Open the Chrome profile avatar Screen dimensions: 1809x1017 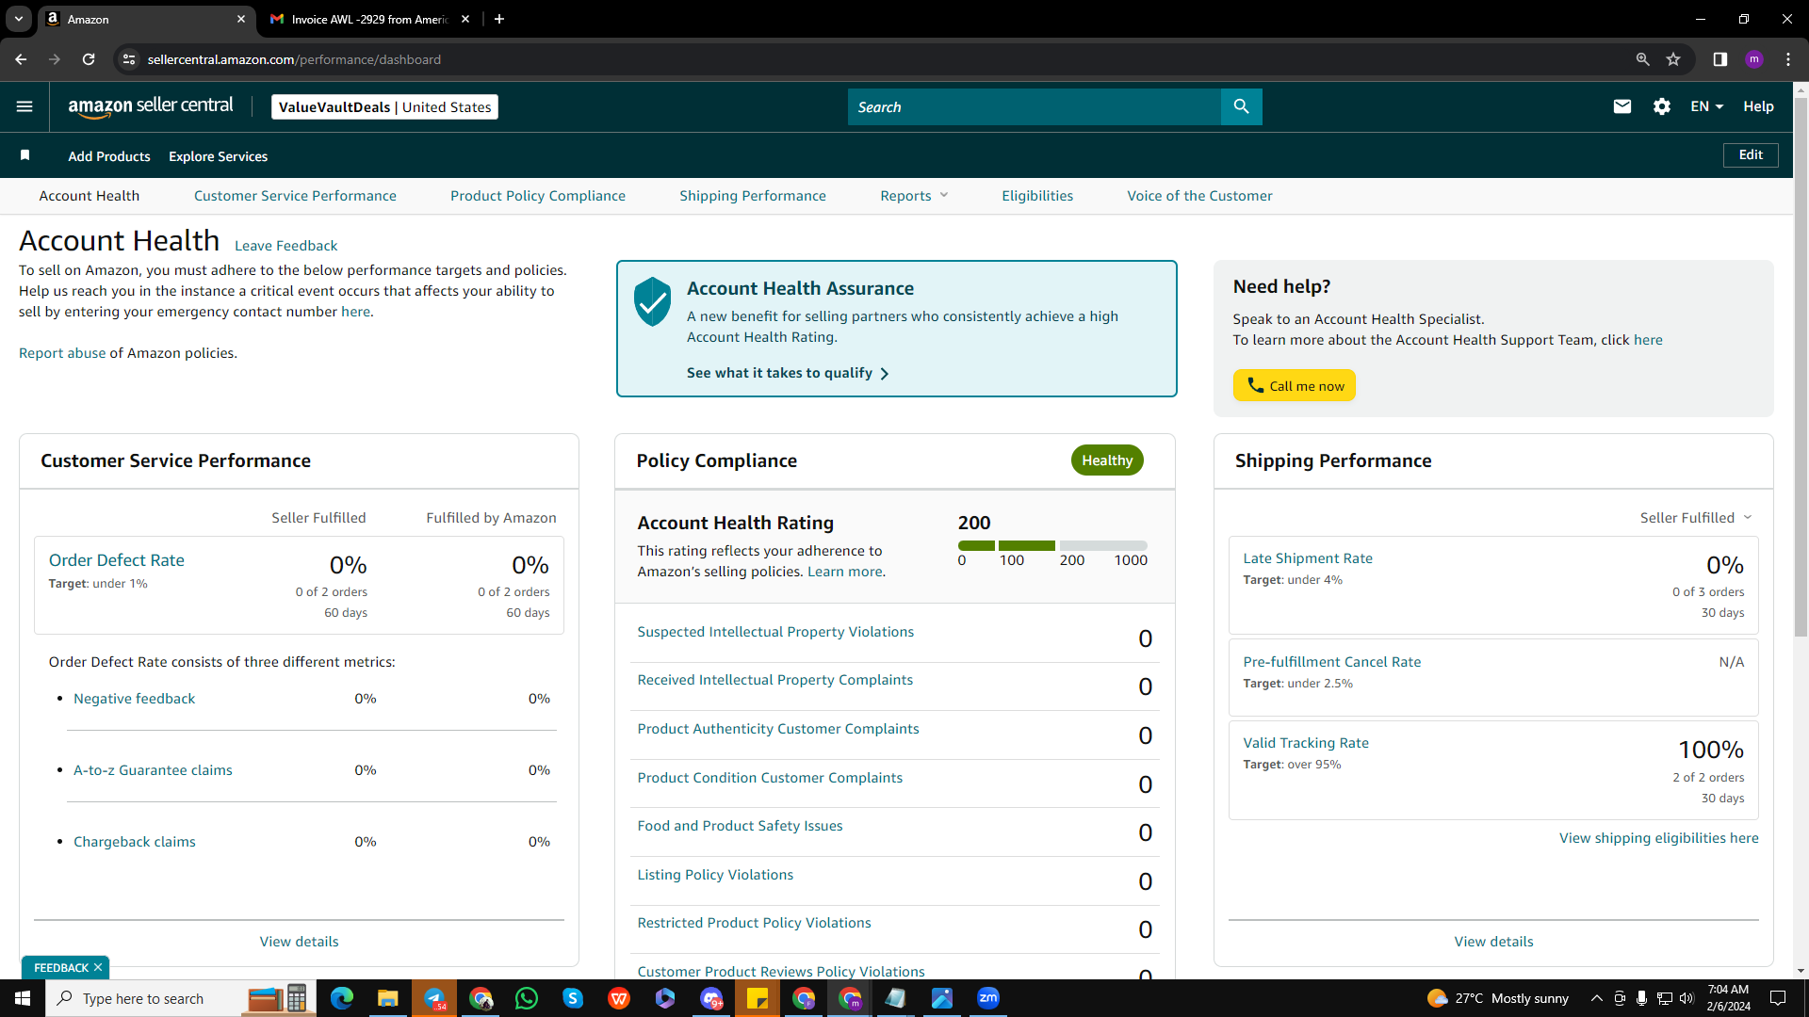(x=1754, y=59)
